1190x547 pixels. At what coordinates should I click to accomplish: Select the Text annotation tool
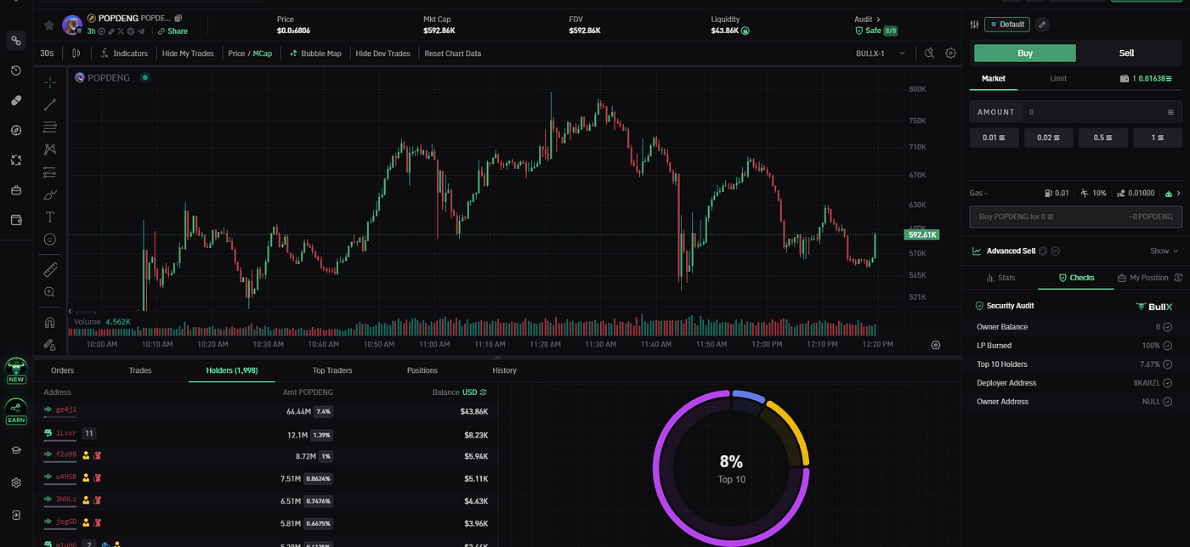click(50, 217)
